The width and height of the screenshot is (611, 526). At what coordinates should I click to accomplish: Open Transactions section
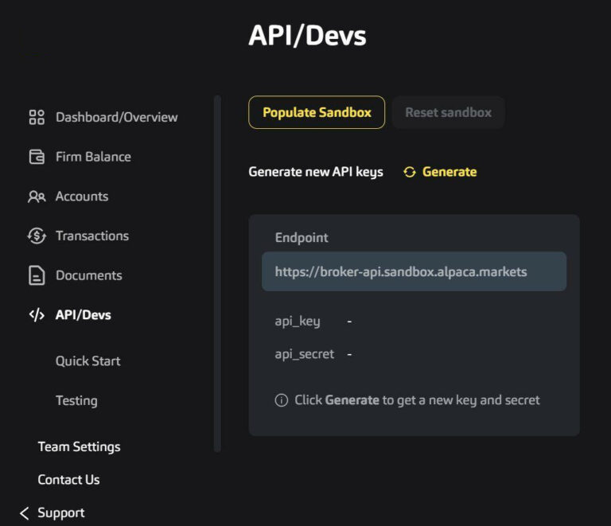(92, 236)
